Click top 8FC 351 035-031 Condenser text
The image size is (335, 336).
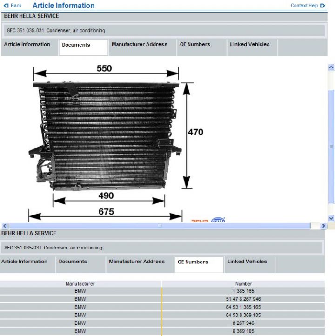pos(56,30)
